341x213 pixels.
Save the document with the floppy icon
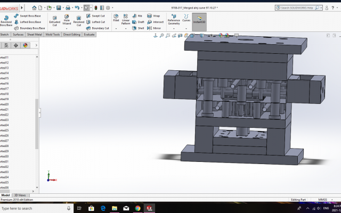point(59,8)
